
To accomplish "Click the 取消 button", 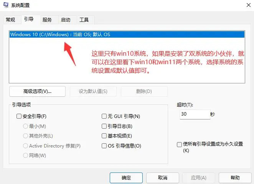I will coord(163,178).
